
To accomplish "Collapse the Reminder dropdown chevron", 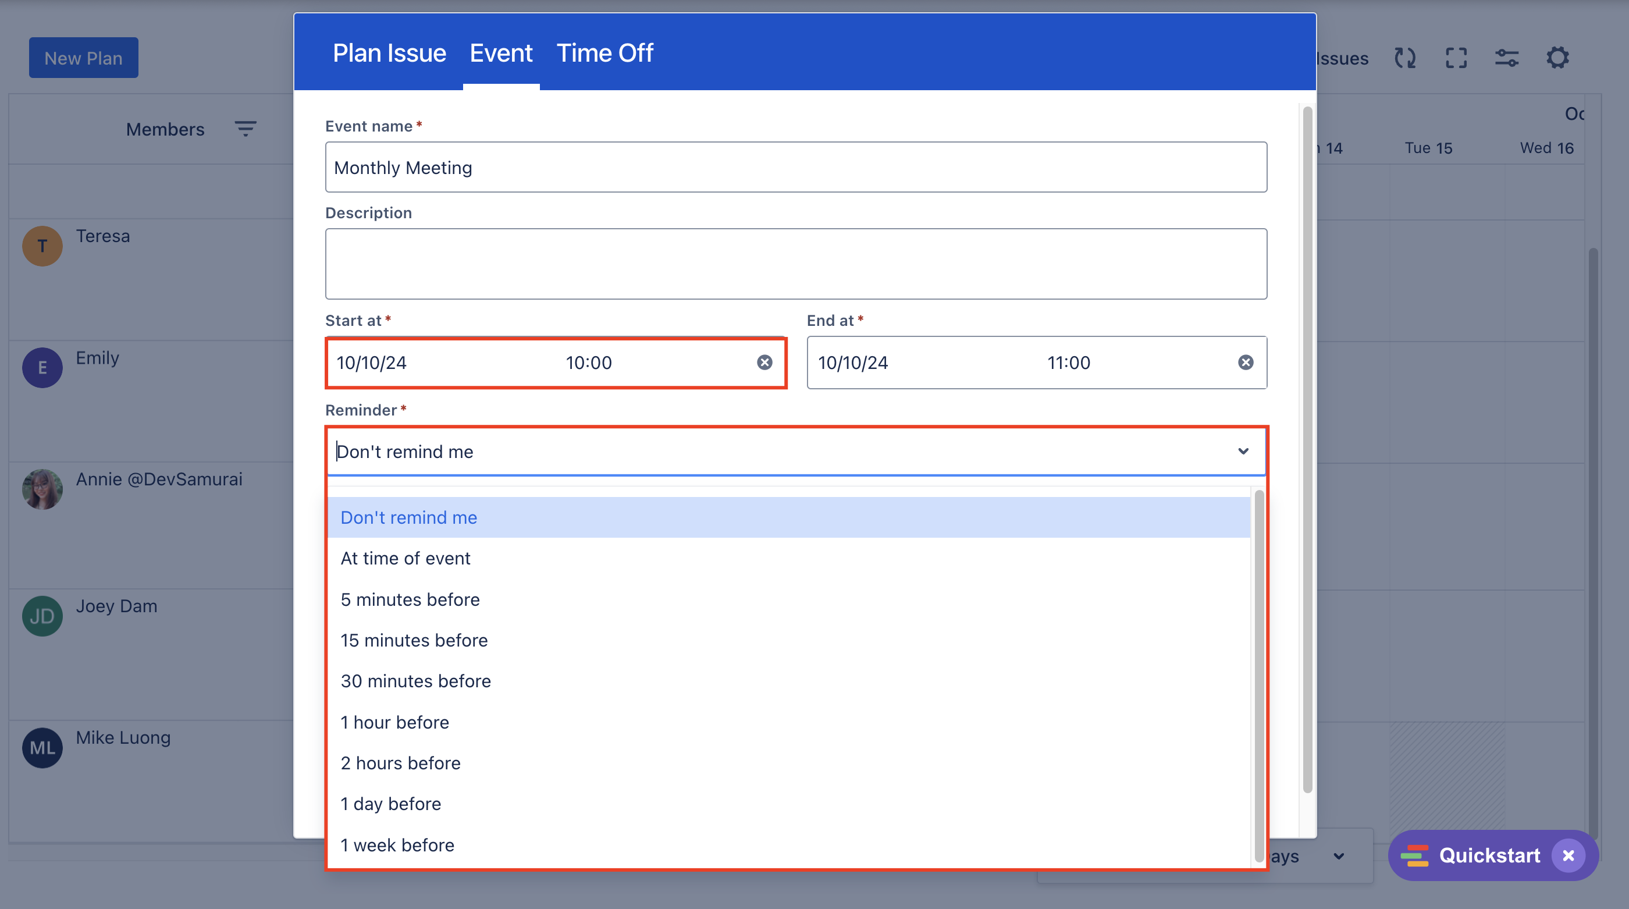I will click(x=1243, y=451).
